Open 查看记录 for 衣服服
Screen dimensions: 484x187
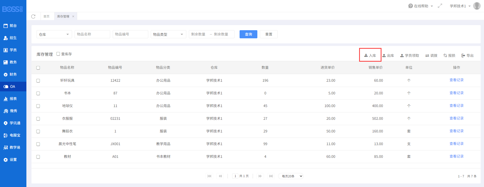pyautogui.click(x=456, y=118)
